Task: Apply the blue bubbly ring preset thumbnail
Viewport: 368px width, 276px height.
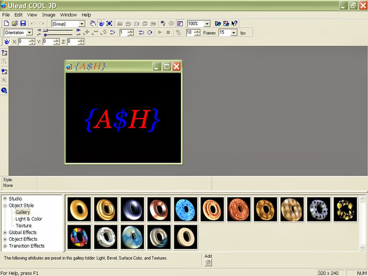Action: click(x=186, y=209)
